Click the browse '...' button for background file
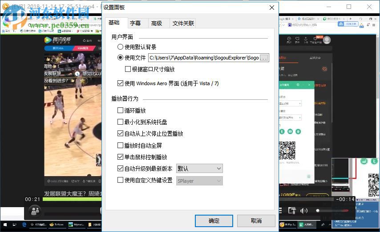 tap(264, 58)
